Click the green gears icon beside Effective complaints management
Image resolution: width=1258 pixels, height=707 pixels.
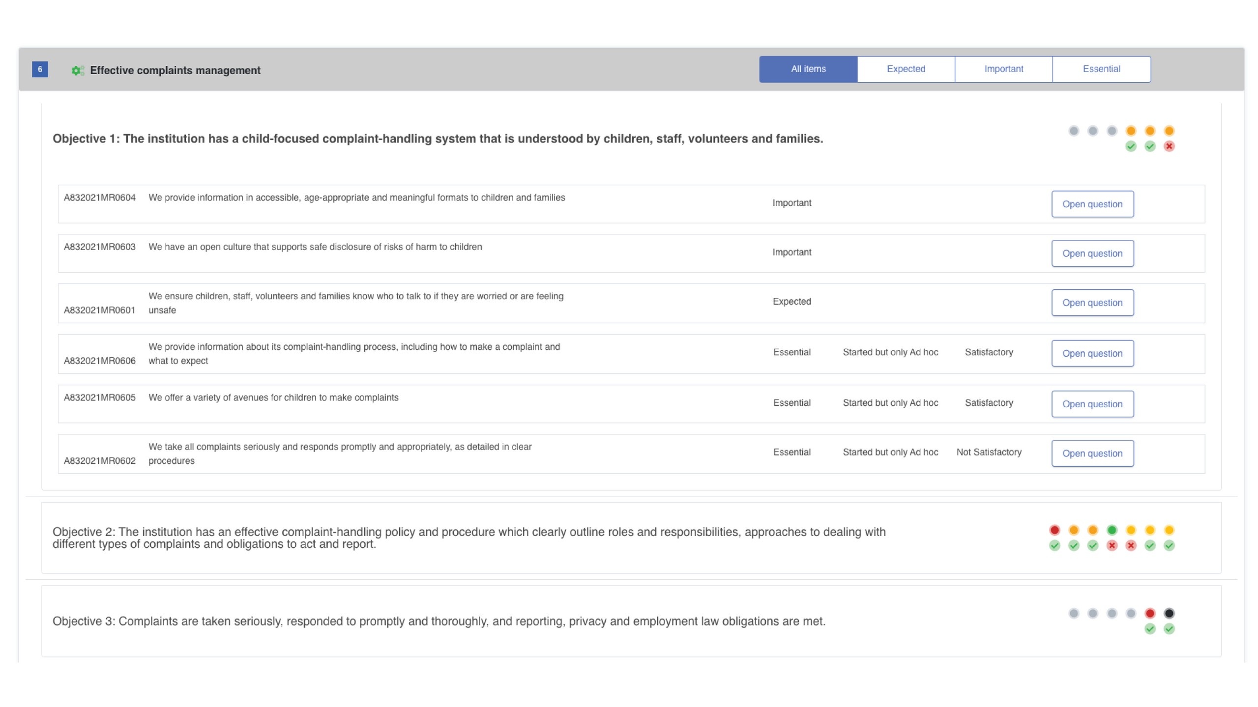point(77,70)
